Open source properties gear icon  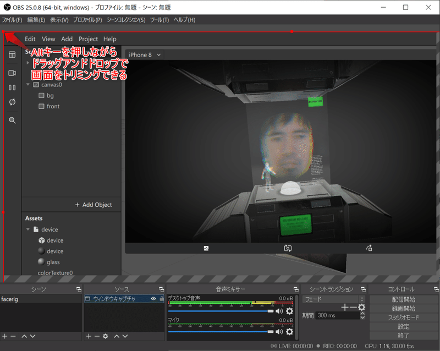click(x=106, y=336)
